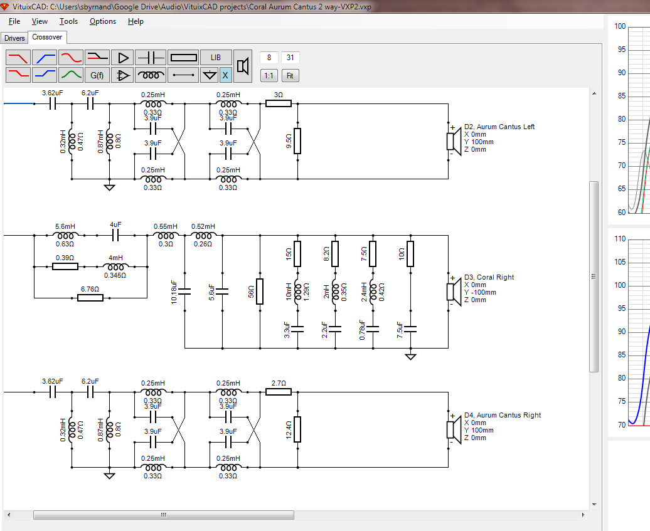
Task: Select the blue high-shelf filter block
Action: coord(45,75)
